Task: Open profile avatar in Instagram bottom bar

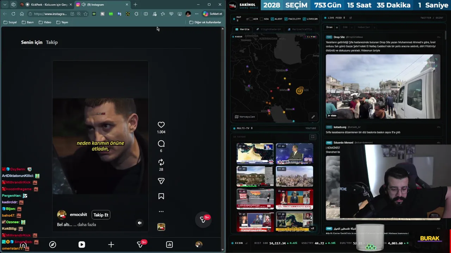Action: point(199,245)
